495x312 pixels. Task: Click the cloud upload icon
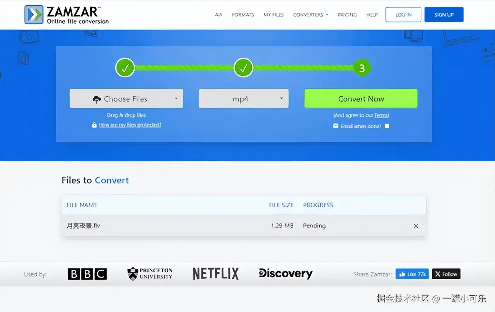click(x=97, y=99)
